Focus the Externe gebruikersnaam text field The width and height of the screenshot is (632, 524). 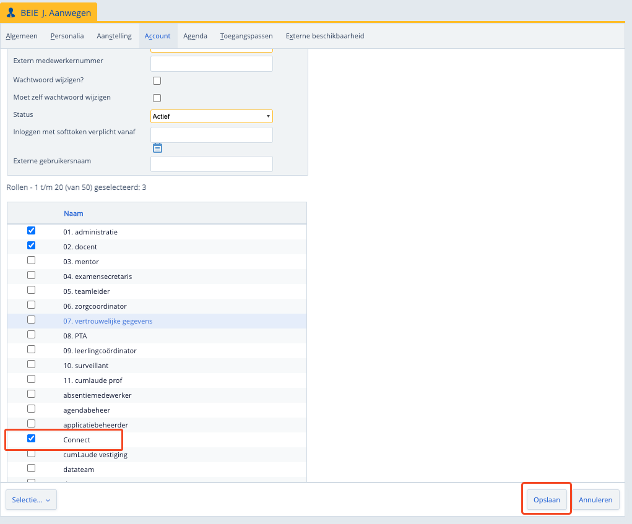coord(211,164)
